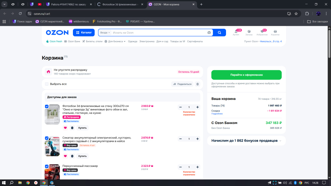Click install app icon in address bar
The width and height of the screenshot is (331, 186).
[289, 14]
